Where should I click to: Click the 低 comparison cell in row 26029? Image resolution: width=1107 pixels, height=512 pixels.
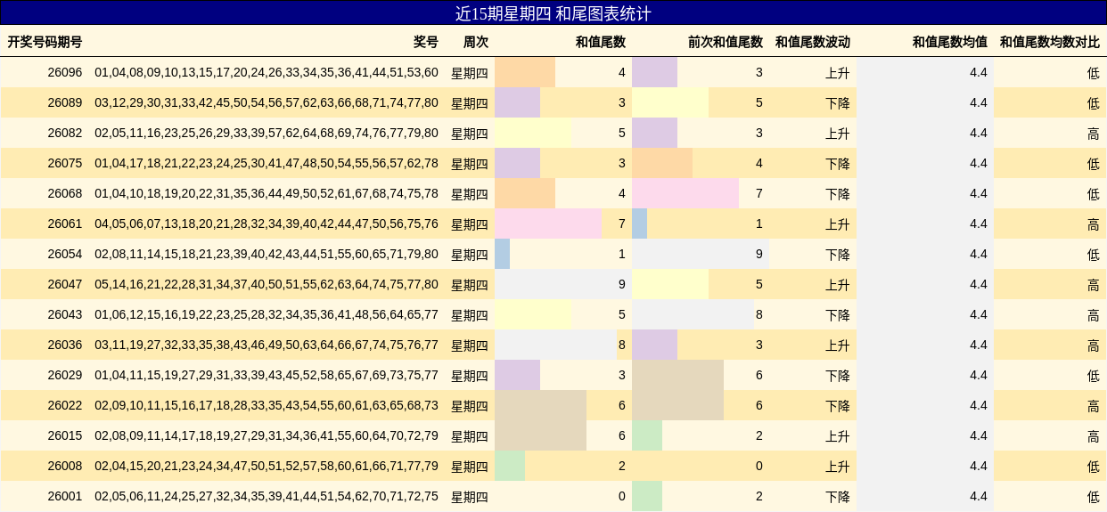1094,375
